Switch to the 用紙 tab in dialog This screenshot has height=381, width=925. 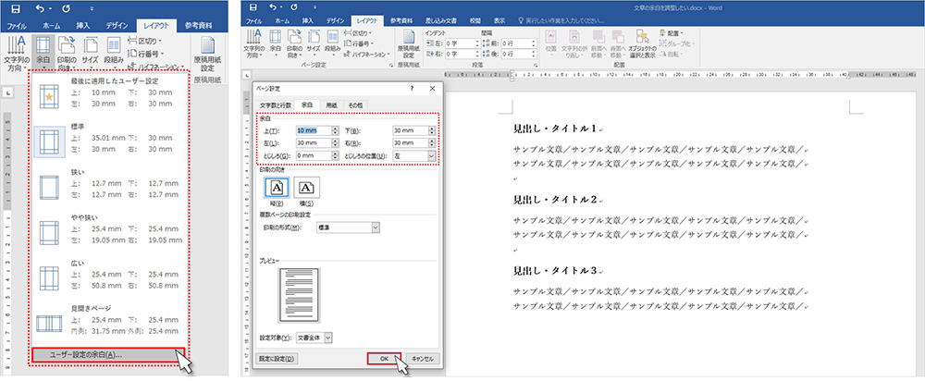click(333, 104)
